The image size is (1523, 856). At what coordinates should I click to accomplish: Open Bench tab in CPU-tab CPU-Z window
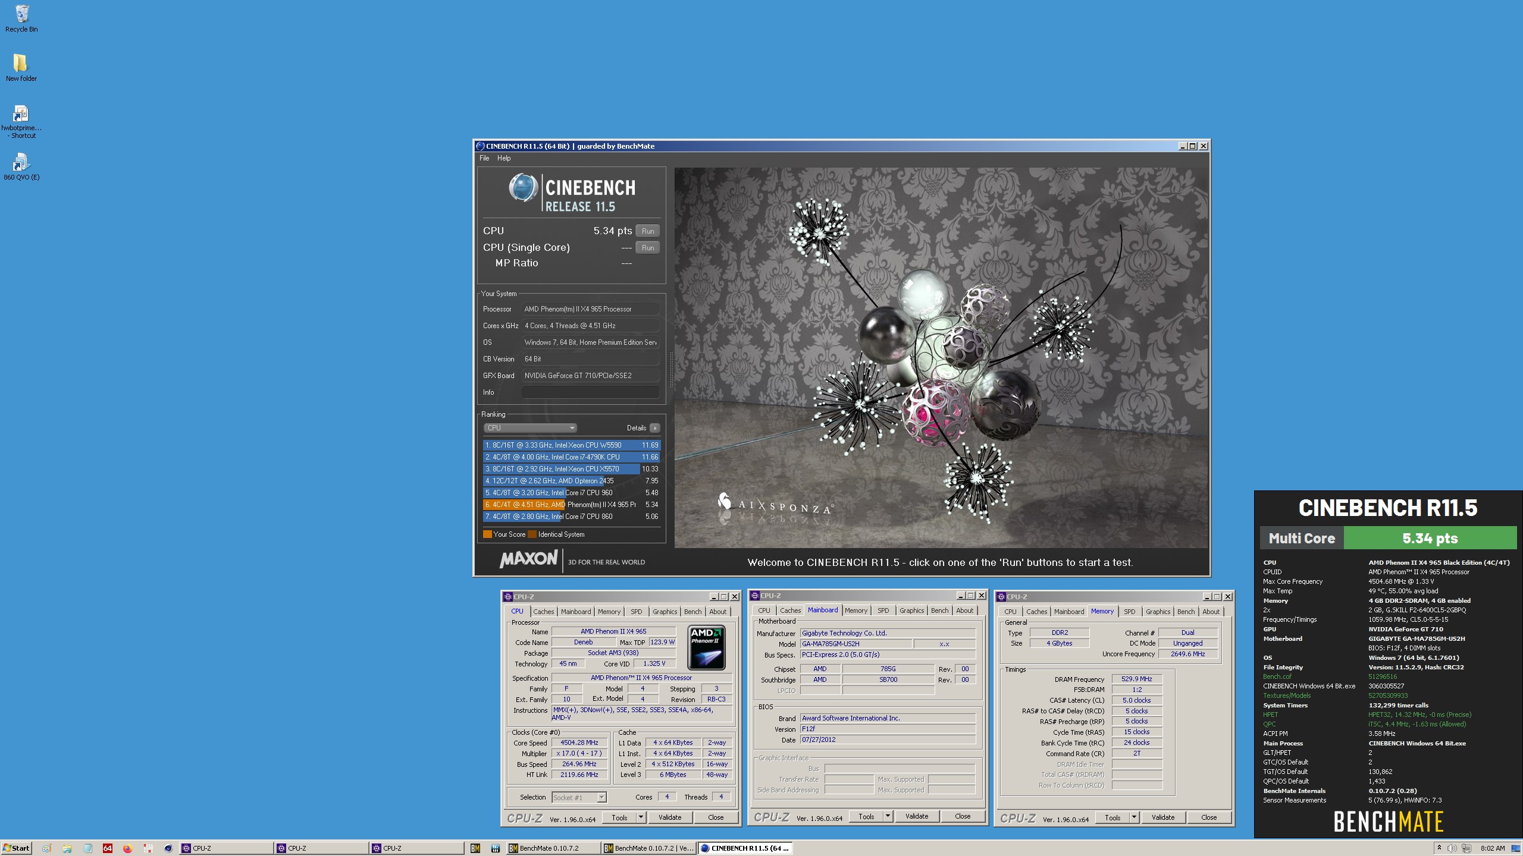[692, 611]
